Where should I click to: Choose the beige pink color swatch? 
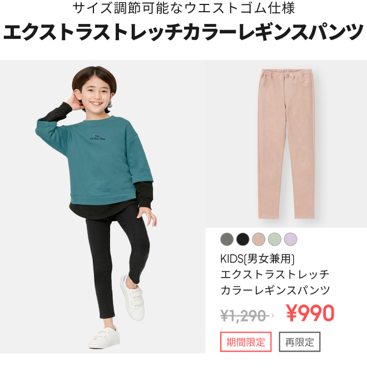click(x=259, y=239)
